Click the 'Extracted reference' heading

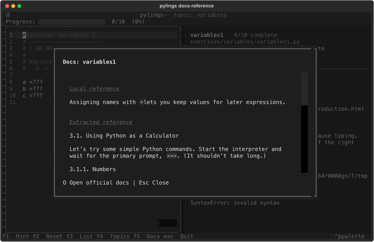[x=101, y=122]
